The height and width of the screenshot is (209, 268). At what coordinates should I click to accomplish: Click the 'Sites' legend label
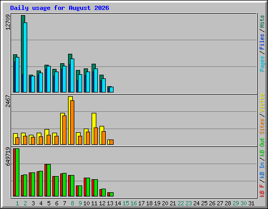click(262, 126)
